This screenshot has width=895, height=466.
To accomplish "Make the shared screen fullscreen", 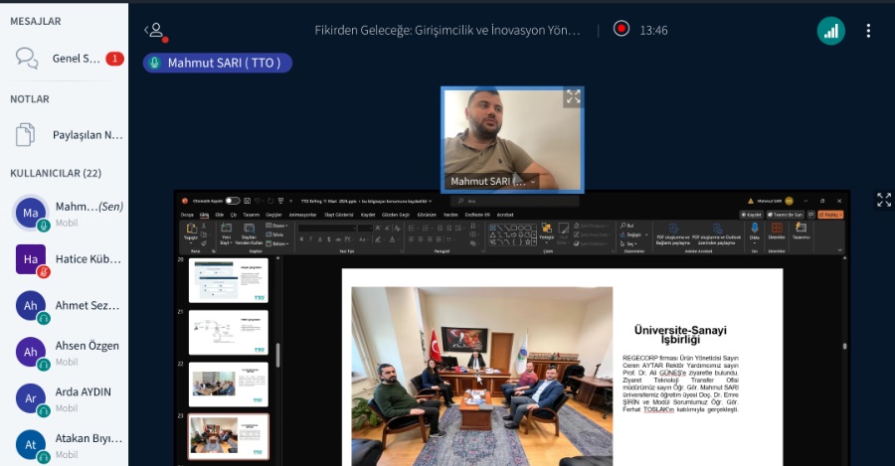I will (x=883, y=201).
